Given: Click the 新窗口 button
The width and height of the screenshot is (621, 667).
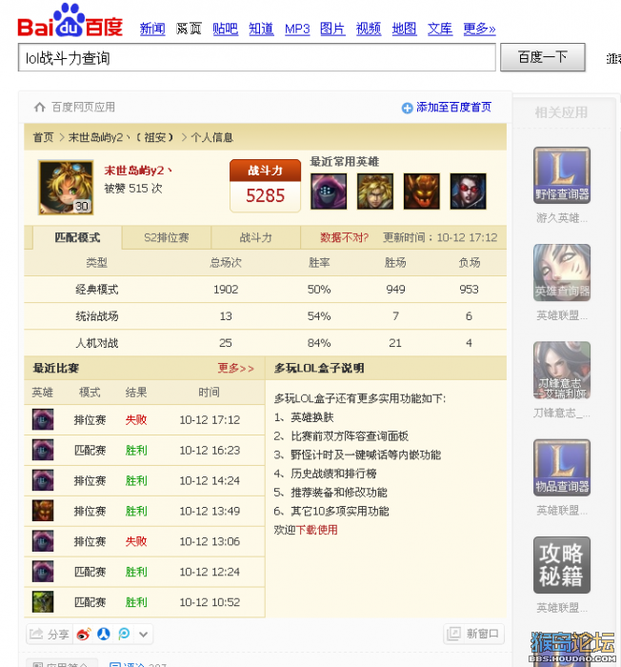Looking at the screenshot, I should [x=473, y=634].
